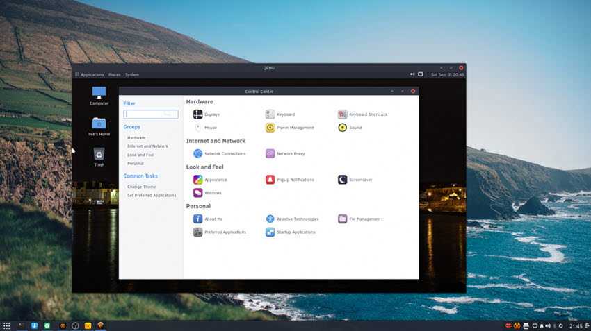Click the green app icon in host taskbar
Viewport: 591px width, 331px height.
(x=47, y=325)
